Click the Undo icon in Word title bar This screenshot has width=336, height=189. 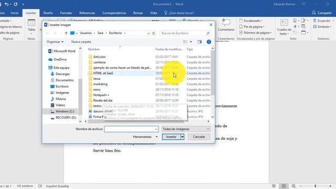pyautogui.click(x=7, y=4)
